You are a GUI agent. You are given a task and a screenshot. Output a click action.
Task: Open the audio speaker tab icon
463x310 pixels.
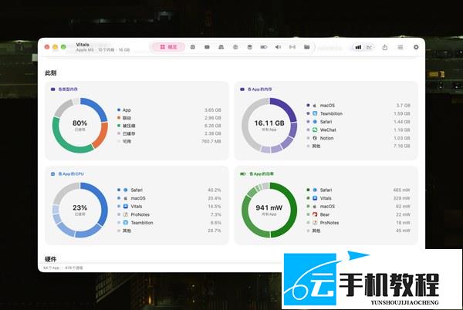278,47
